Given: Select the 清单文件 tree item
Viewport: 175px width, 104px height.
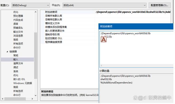Looking at the screenshot, I should click(18, 64).
